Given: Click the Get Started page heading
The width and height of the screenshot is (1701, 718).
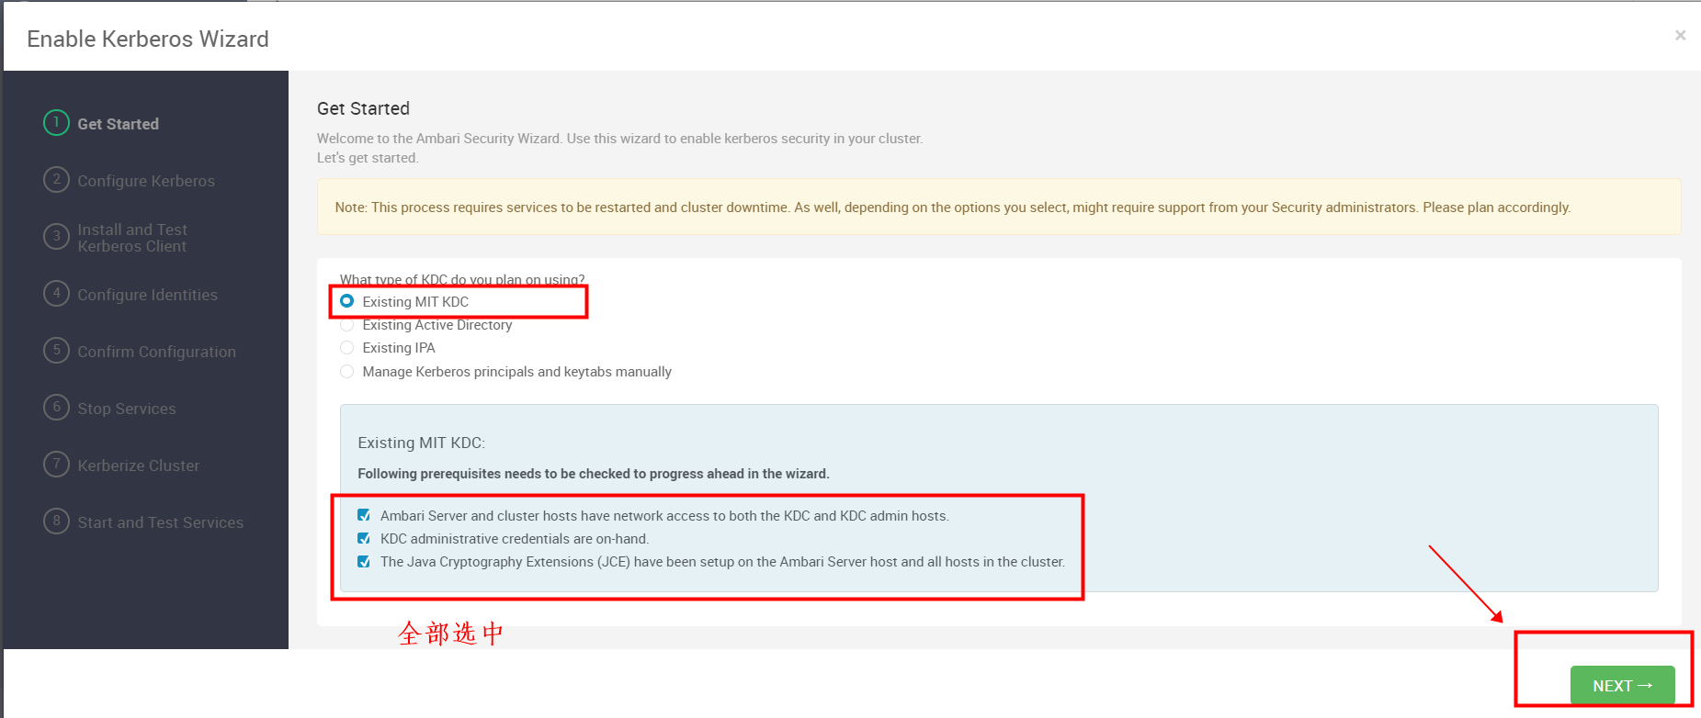Looking at the screenshot, I should coord(363,108).
